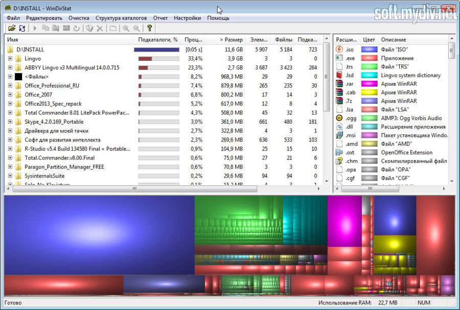Click the D:\INSTALL root folder icon
The height and width of the screenshot is (310, 460).
click(10, 49)
